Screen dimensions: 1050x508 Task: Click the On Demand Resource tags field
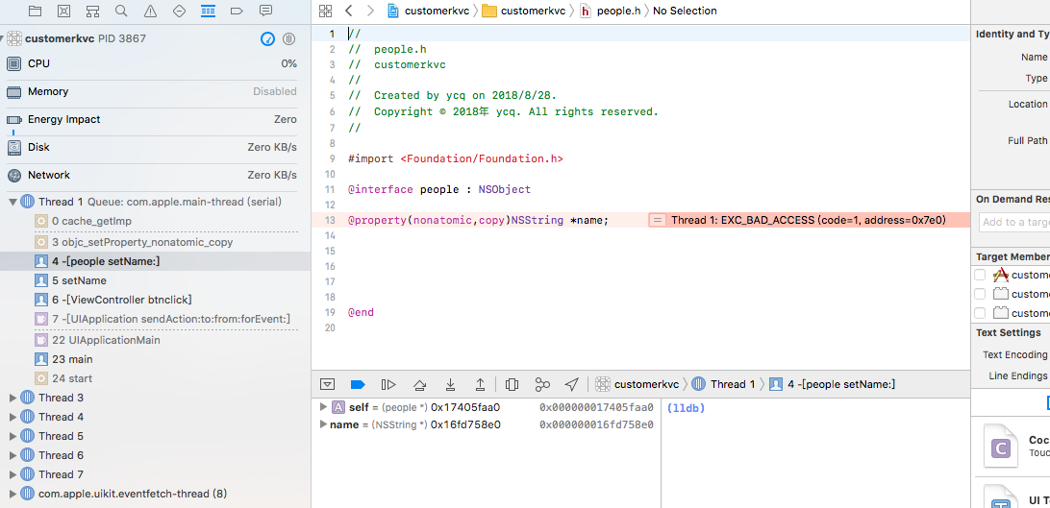pos(1014,222)
